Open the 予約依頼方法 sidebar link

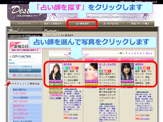click(19, 118)
